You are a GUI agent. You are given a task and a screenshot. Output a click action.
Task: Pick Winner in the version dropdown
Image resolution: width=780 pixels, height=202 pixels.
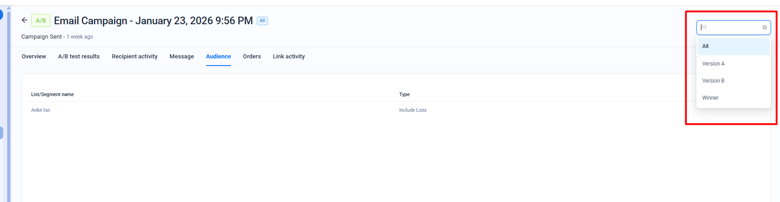click(710, 98)
